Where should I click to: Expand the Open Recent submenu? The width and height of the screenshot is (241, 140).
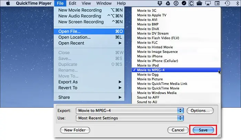point(89,43)
